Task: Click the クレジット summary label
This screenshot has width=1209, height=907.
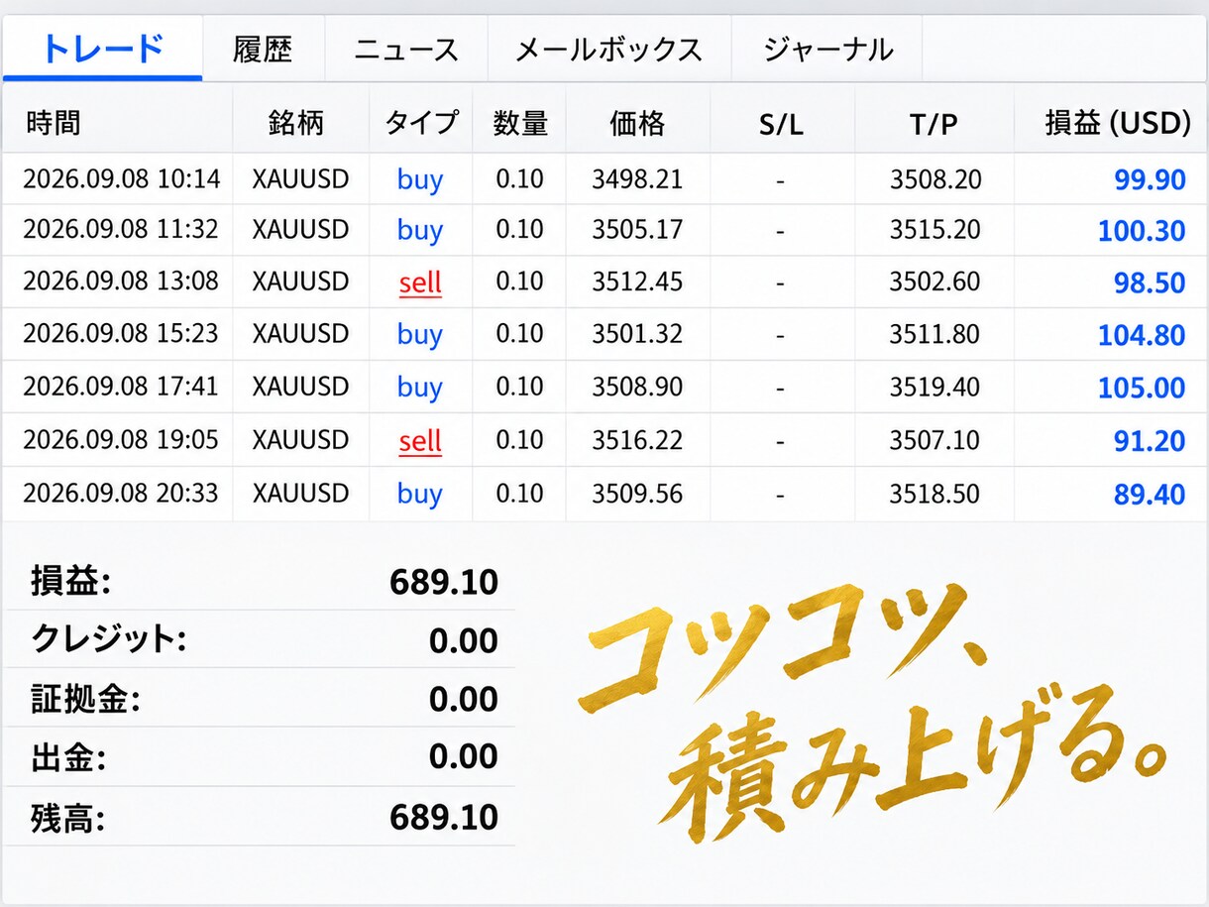Action: 108,640
